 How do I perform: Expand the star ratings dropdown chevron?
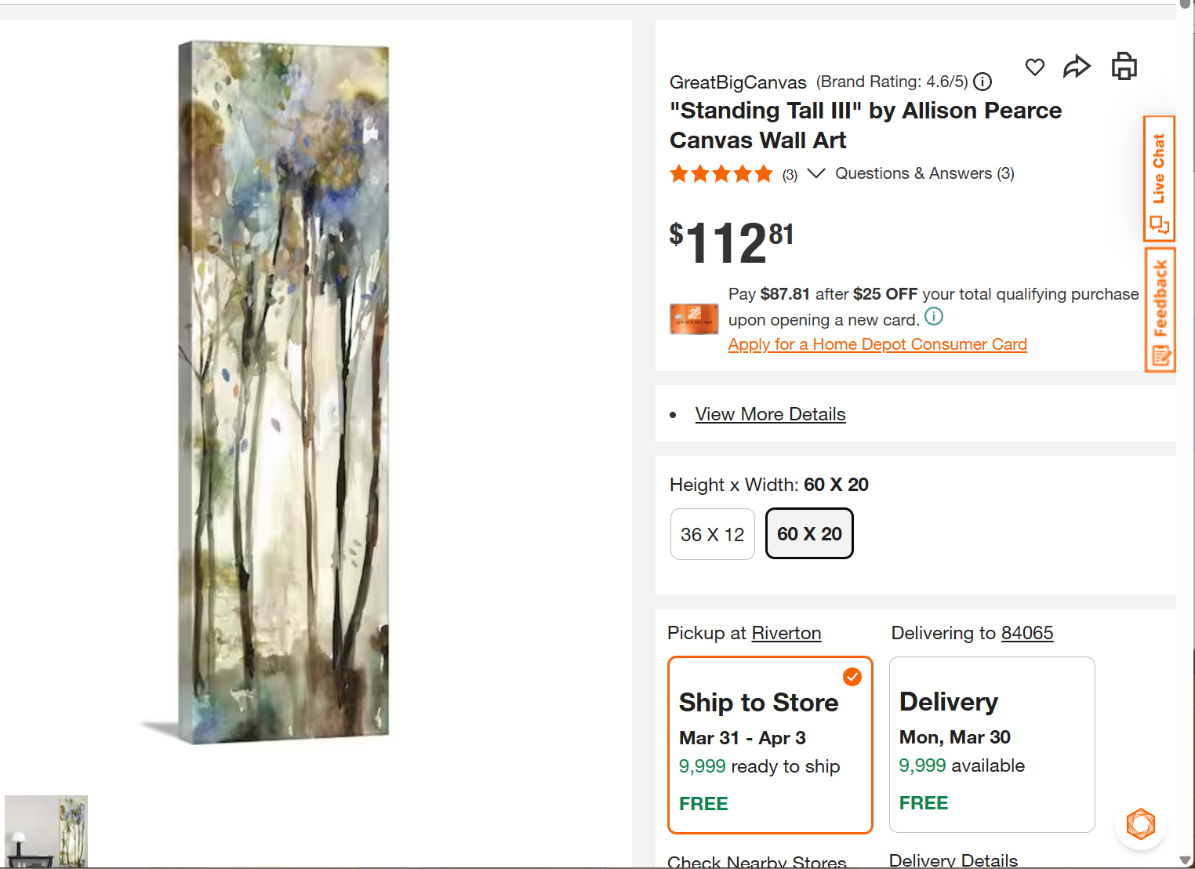click(x=815, y=173)
